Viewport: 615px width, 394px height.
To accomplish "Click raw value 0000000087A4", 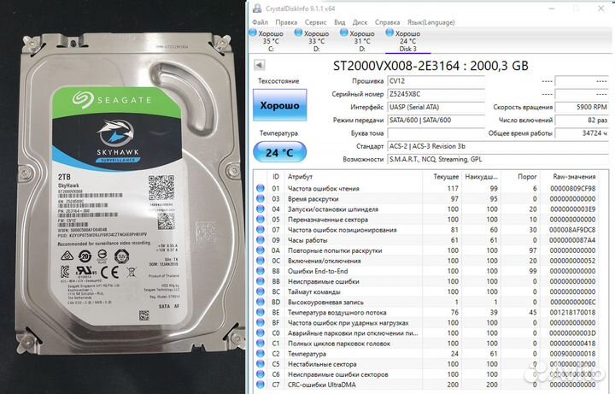I will 572,240.
